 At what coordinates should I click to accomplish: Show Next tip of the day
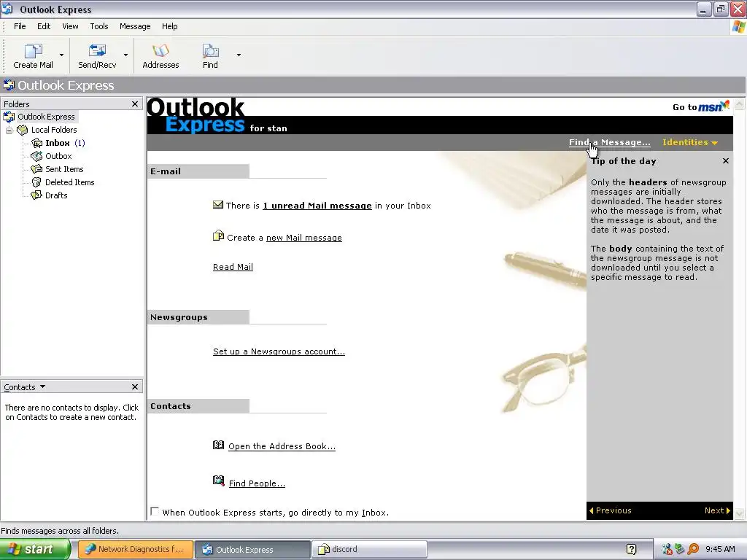(x=718, y=510)
